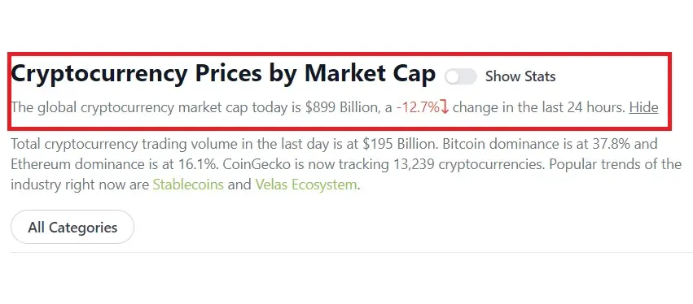Click the $899 Billion market cap figure

[x=341, y=107]
